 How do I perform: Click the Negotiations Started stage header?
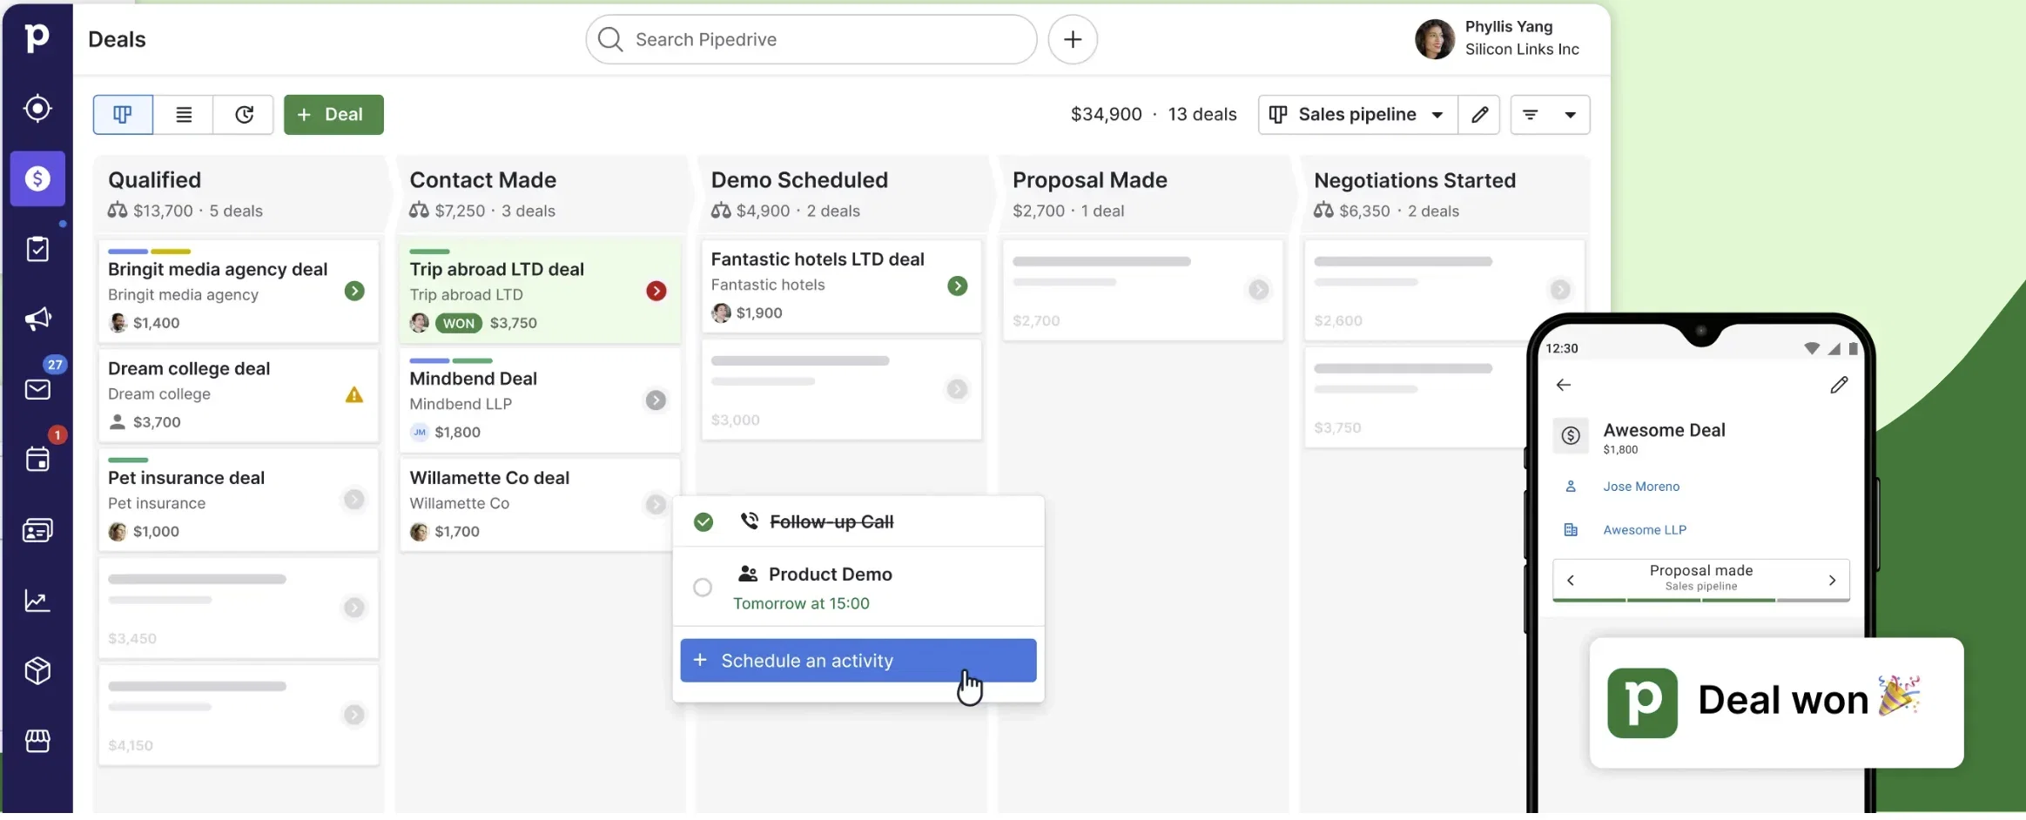[1445, 194]
